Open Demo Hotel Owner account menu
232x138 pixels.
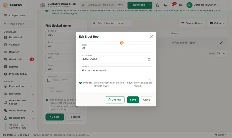203,5
